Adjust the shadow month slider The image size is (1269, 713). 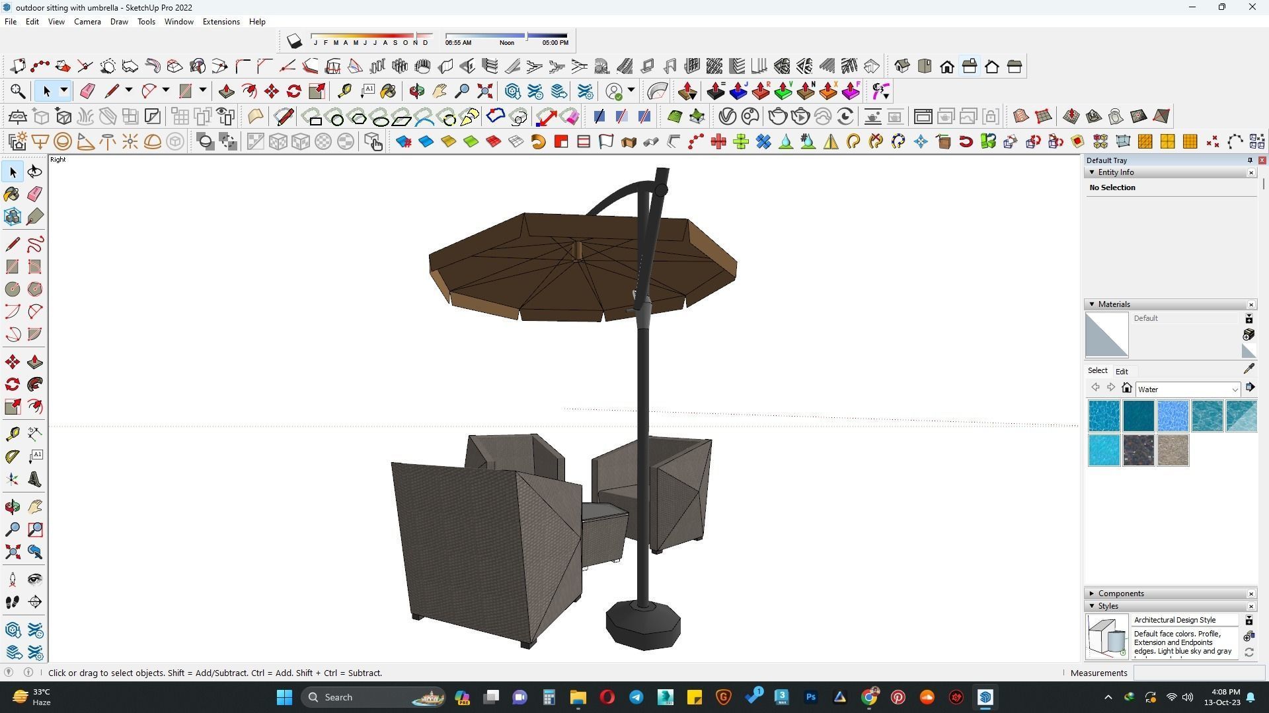[x=371, y=36]
